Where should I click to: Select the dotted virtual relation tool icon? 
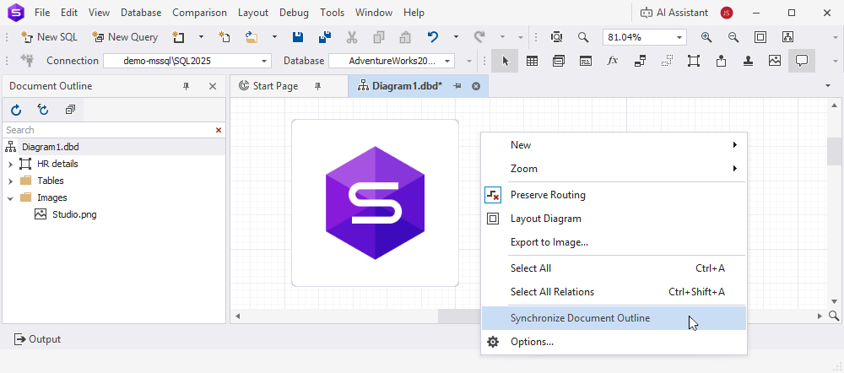(667, 61)
